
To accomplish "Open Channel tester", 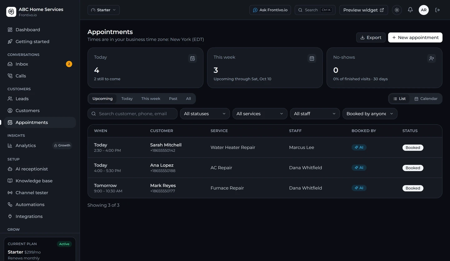I will 40,193.
